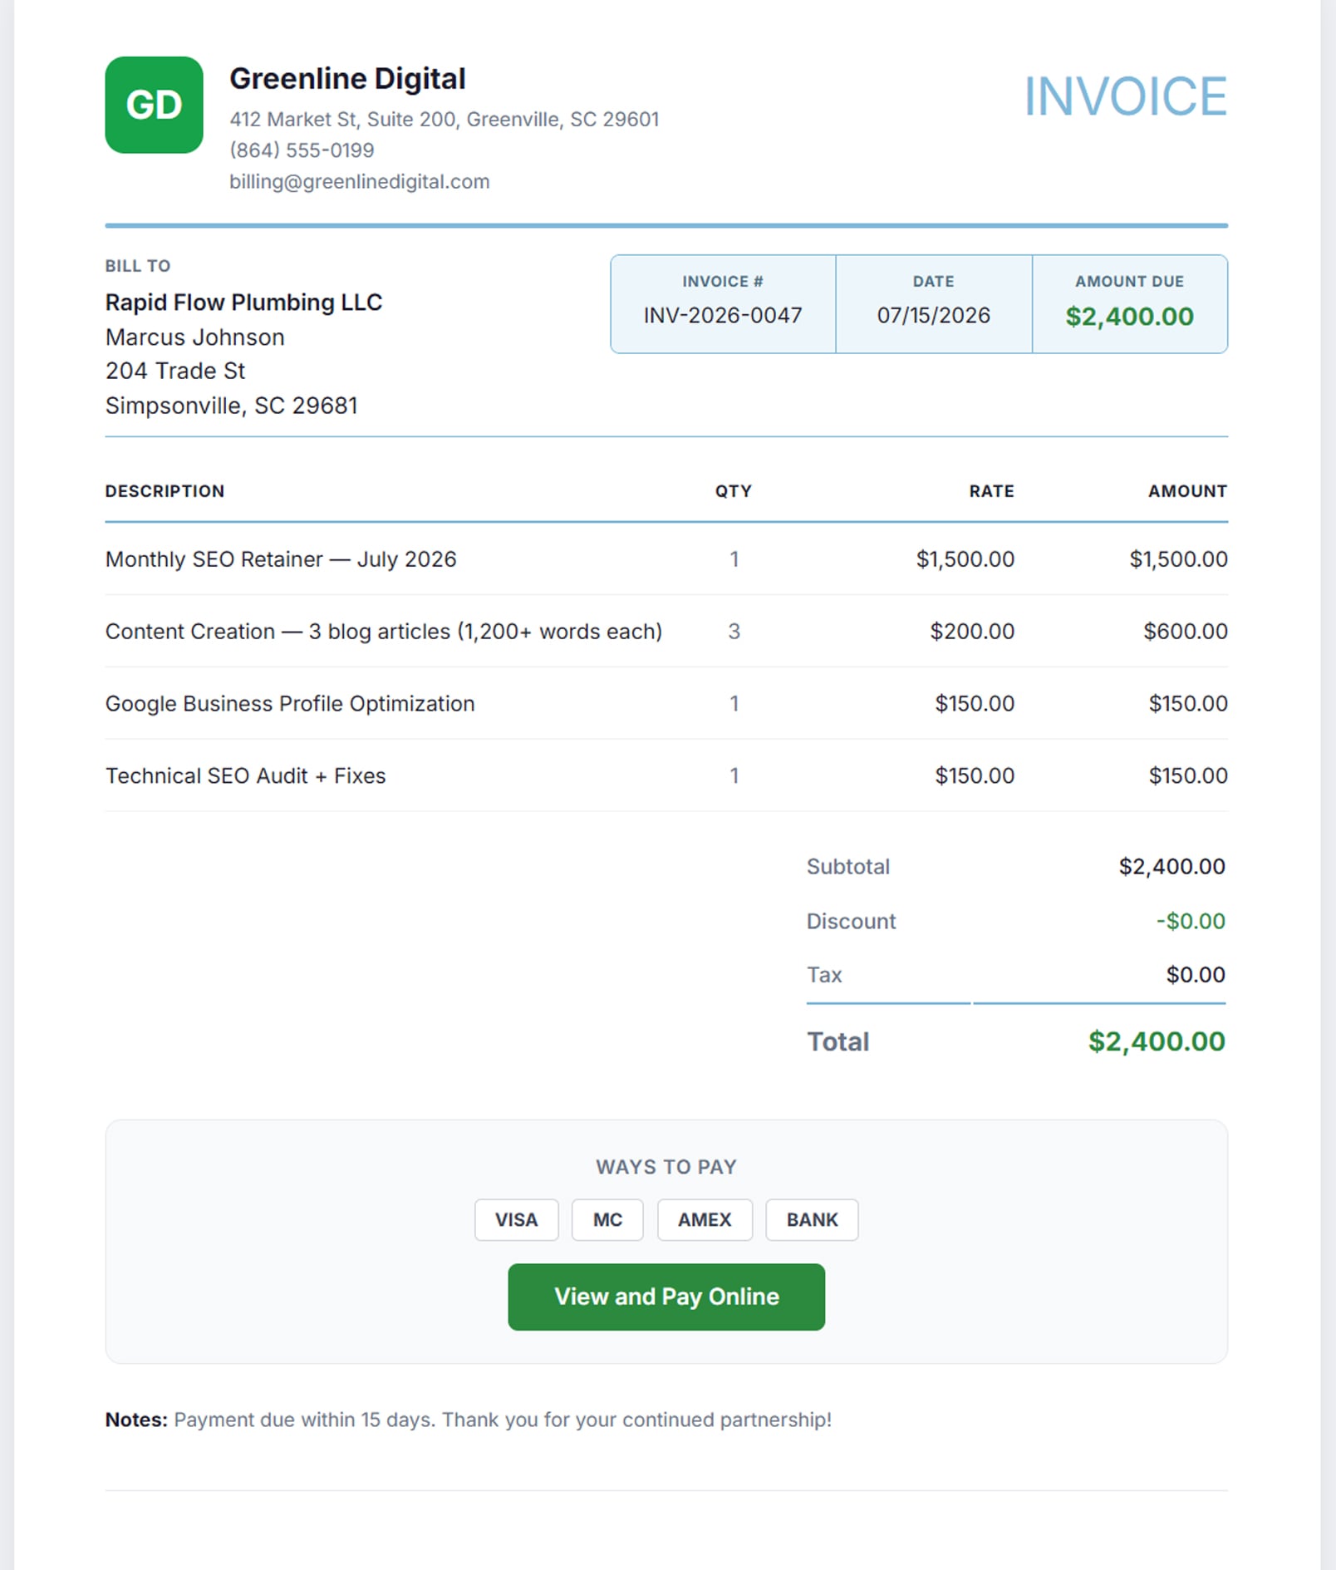This screenshot has height=1570, width=1336.
Task: Click Google Business Profile Optimization line item
Action: [x=290, y=704]
